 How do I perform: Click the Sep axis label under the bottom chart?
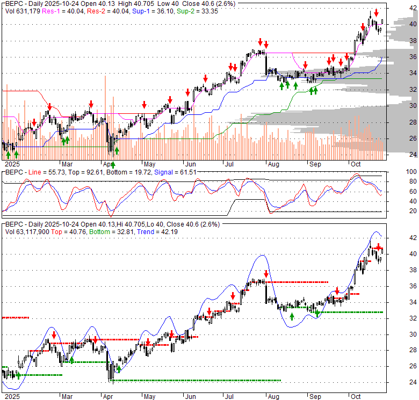(315, 397)
